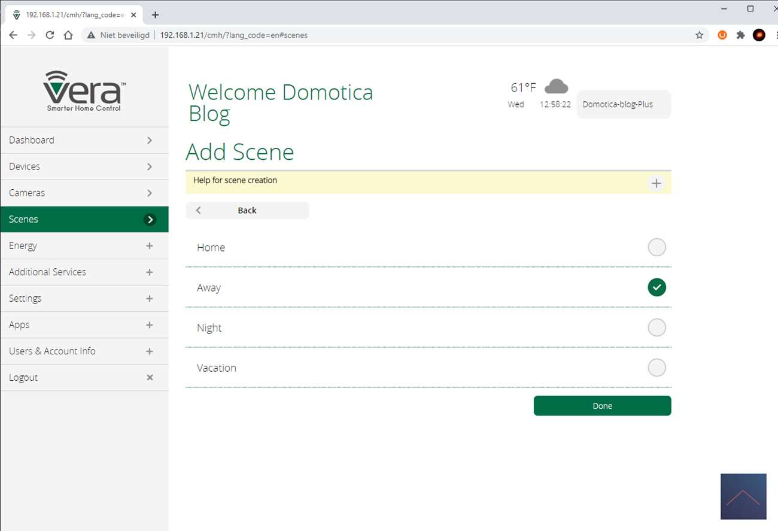Bookmark this page with the star icon
Viewport: 778px width, 531px height.
click(699, 35)
